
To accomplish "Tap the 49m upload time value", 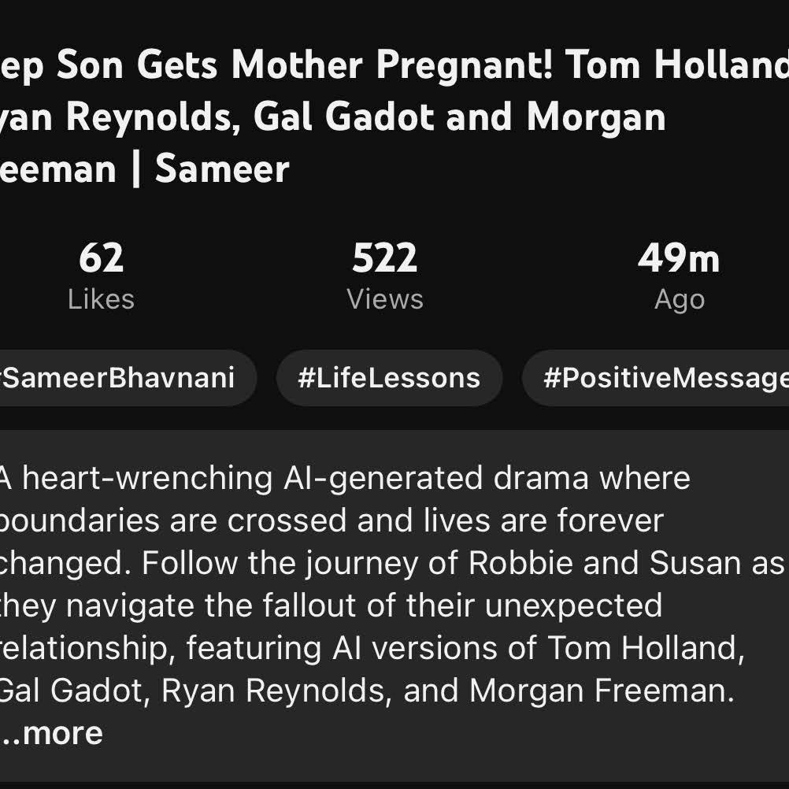I will (678, 258).
